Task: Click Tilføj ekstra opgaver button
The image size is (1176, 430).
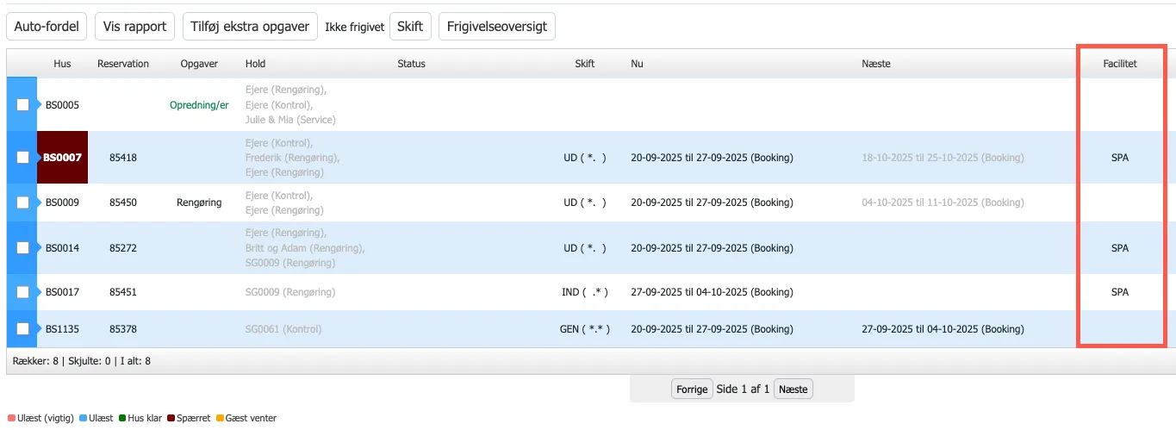Action: (250, 26)
